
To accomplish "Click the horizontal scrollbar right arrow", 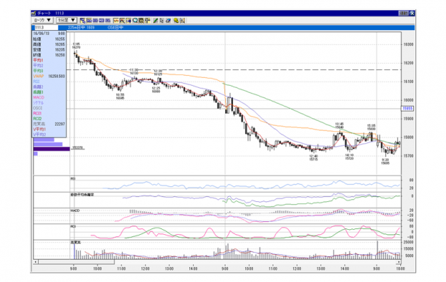I will (x=399, y=262).
